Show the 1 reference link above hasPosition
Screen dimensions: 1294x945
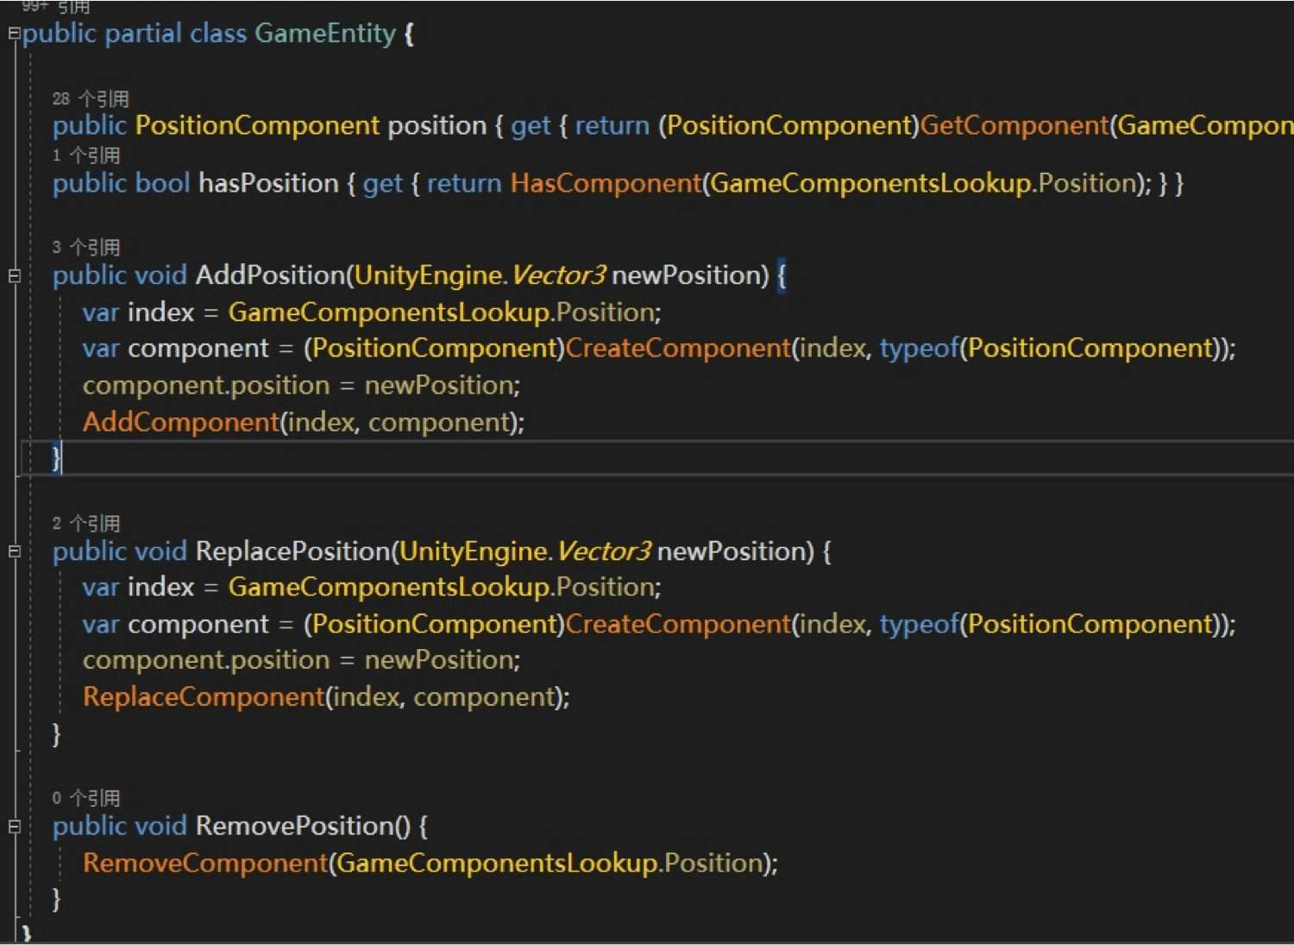coord(86,155)
